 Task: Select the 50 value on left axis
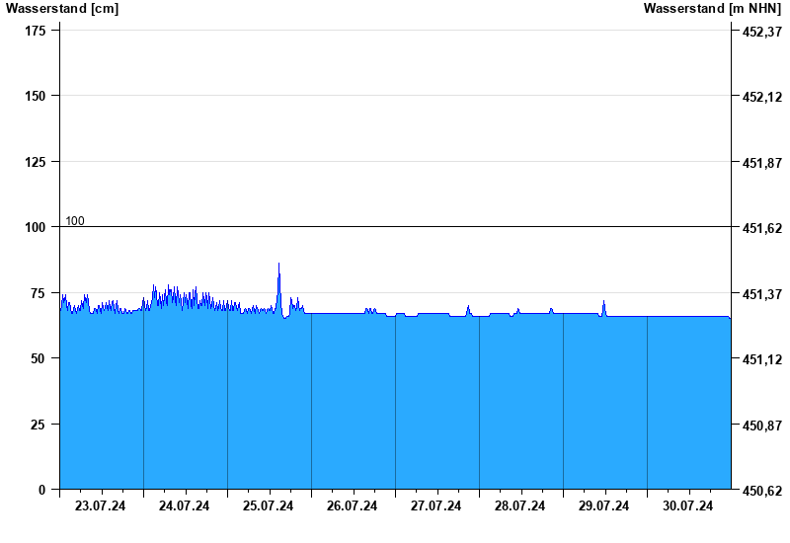tap(39, 358)
